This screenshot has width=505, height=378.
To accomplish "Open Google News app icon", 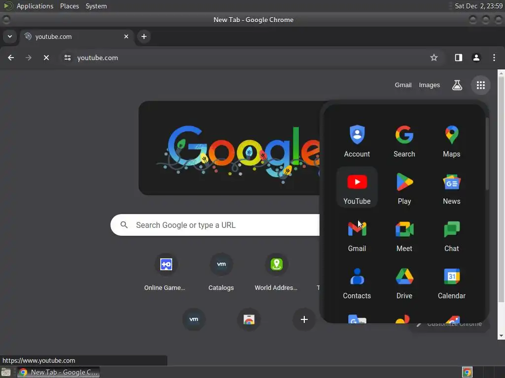I will (x=452, y=188).
